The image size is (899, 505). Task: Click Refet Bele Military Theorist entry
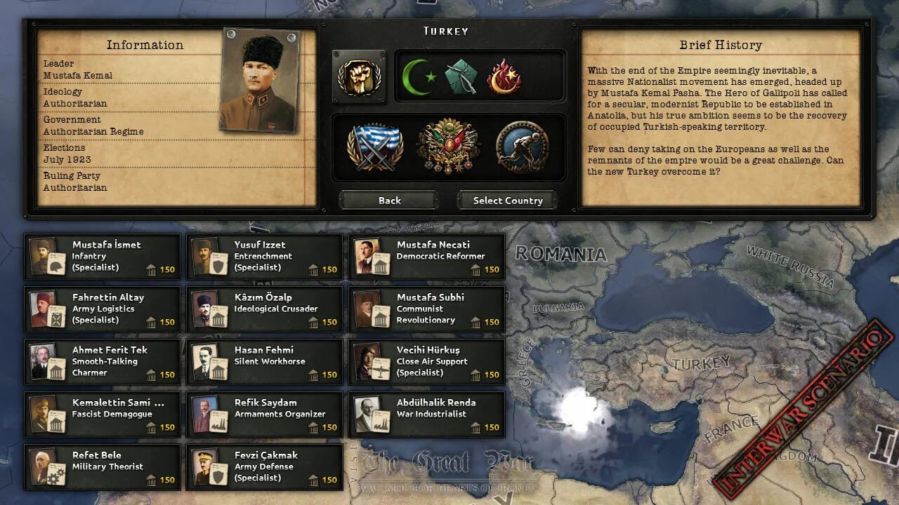pyautogui.click(x=103, y=467)
